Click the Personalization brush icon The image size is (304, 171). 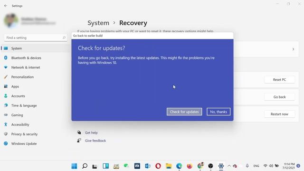[x=6, y=77]
